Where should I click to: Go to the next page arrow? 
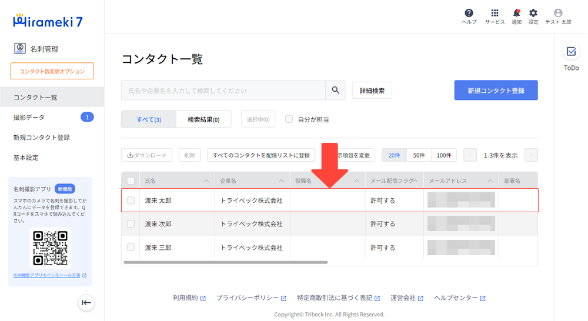531,155
